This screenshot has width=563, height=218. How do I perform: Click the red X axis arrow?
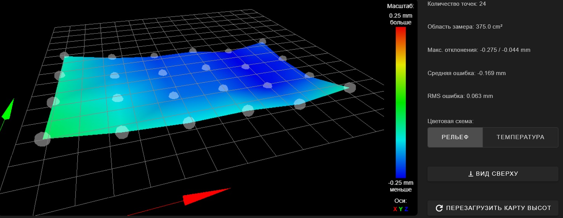click(206, 196)
